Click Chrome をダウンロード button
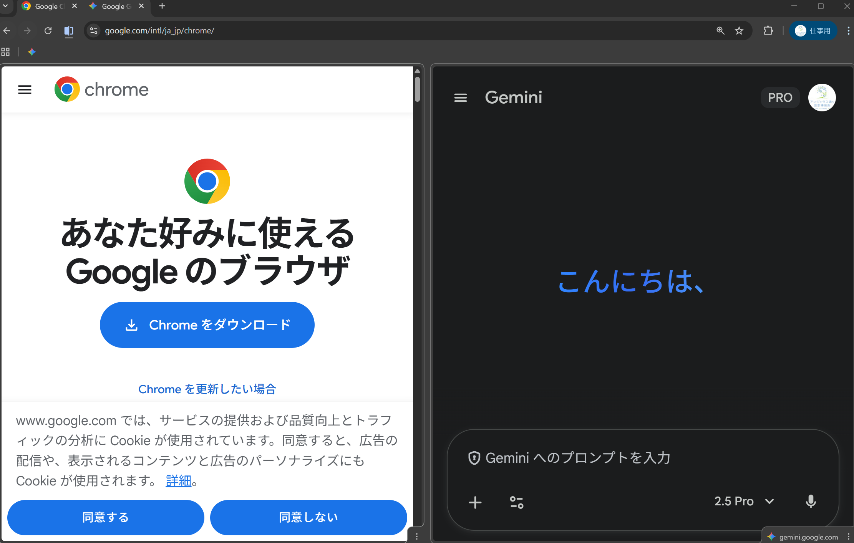 pos(207,325)
